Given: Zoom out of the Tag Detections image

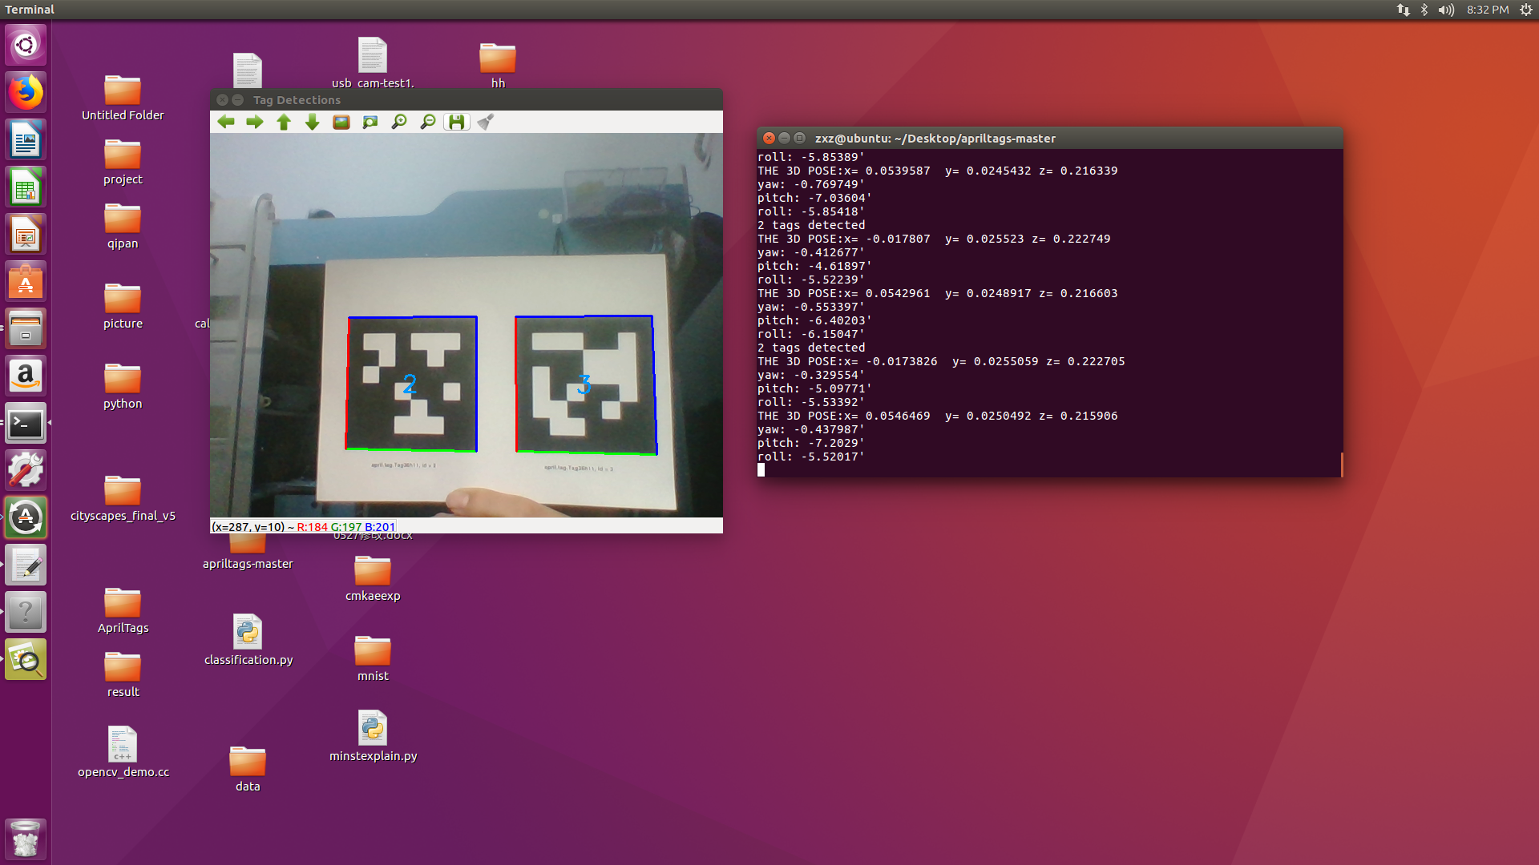Looking at the screenshot, I should [428, 122].
